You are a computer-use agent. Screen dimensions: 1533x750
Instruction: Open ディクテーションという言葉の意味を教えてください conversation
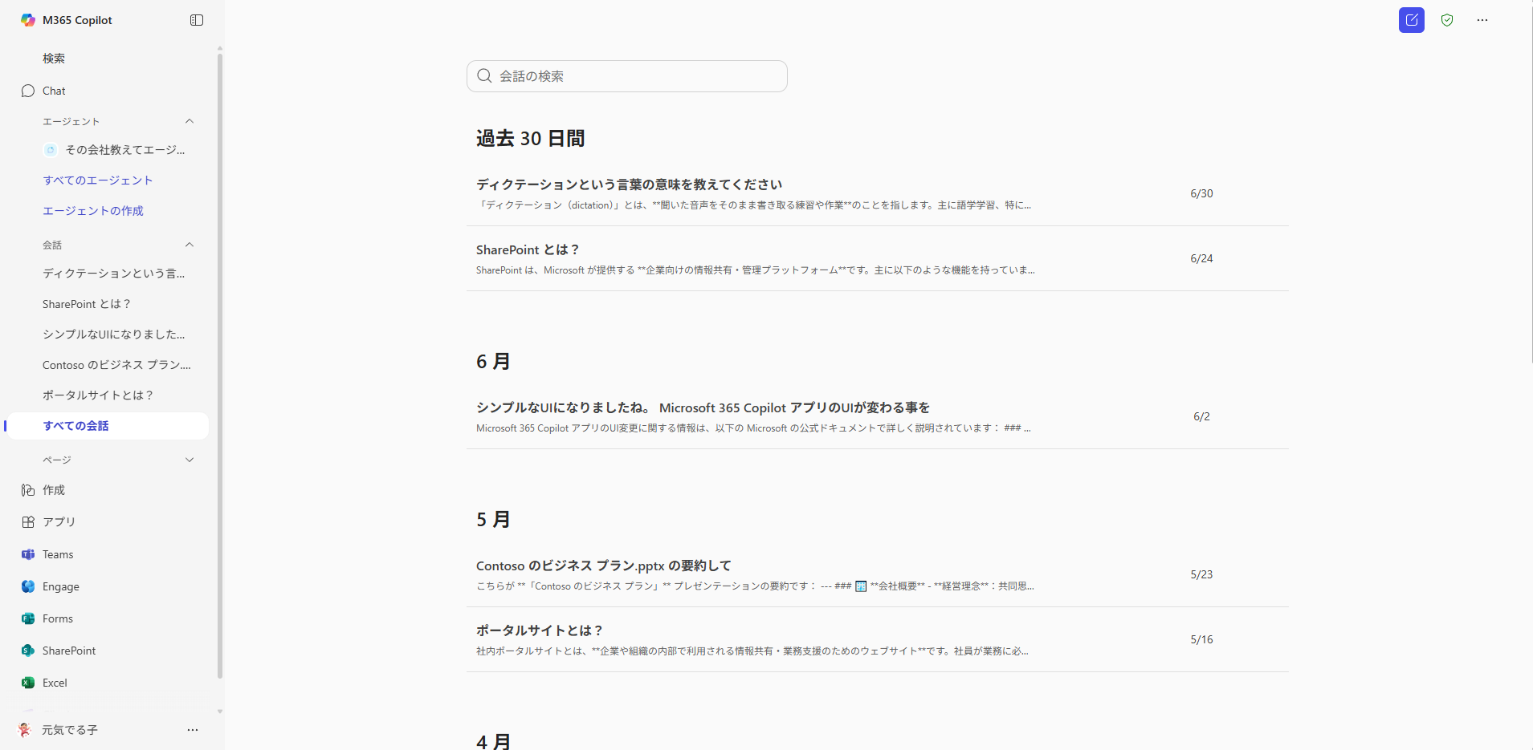tap(878, 193)
